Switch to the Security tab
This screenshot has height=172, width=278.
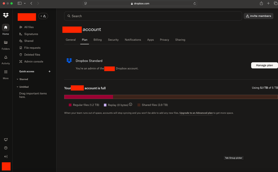point(113,40)
